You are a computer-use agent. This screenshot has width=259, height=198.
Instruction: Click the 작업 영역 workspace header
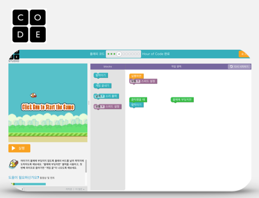[176, 67]
